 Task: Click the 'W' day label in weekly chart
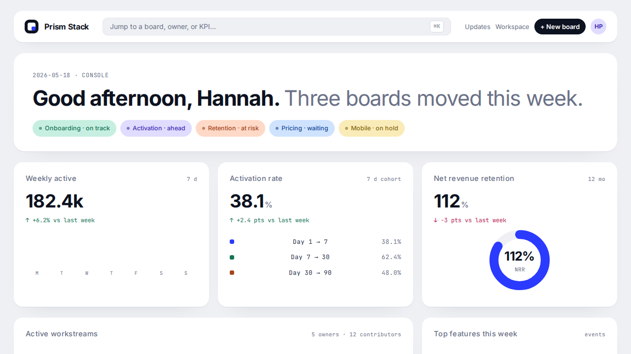[x=87, y=273]
